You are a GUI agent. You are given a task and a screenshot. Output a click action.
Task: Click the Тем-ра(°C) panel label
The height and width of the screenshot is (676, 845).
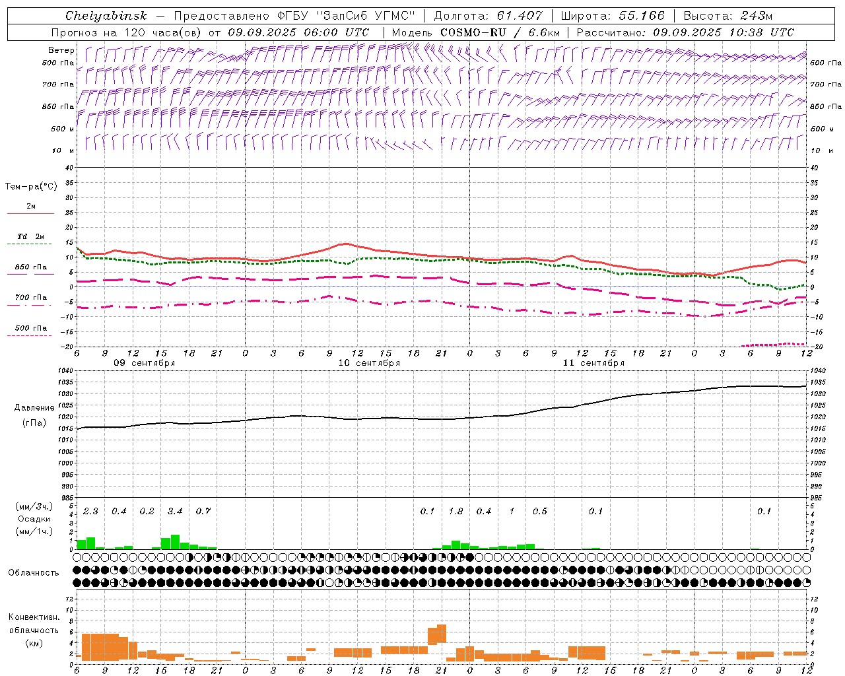coord(31,187)
